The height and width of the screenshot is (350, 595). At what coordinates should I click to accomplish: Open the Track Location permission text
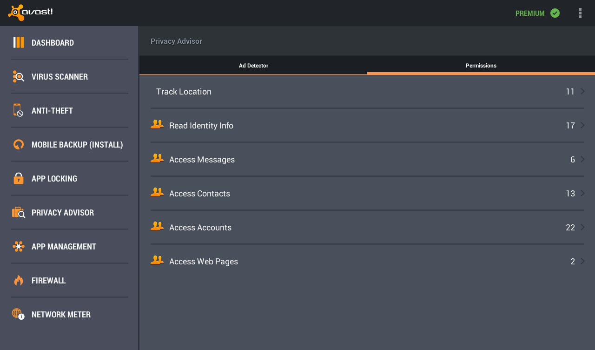click(x=184, y=92)
